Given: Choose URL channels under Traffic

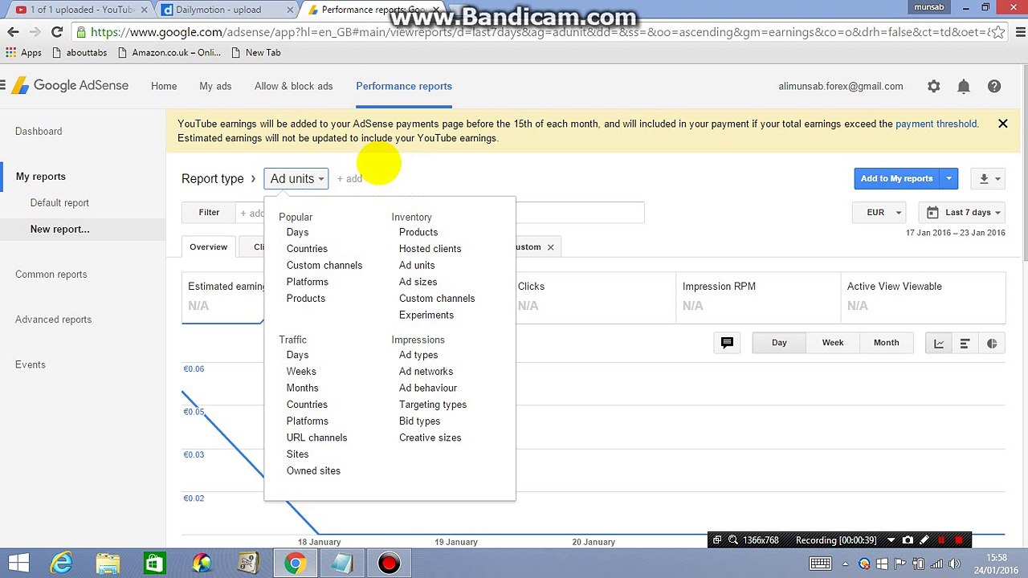Looking at the screenshot, I should 317,438.
